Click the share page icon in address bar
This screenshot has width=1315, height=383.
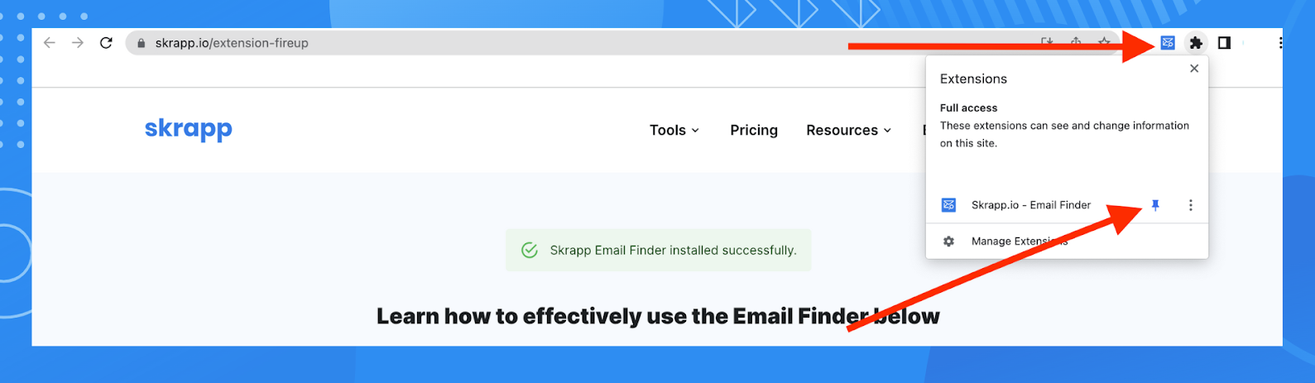1076,42
